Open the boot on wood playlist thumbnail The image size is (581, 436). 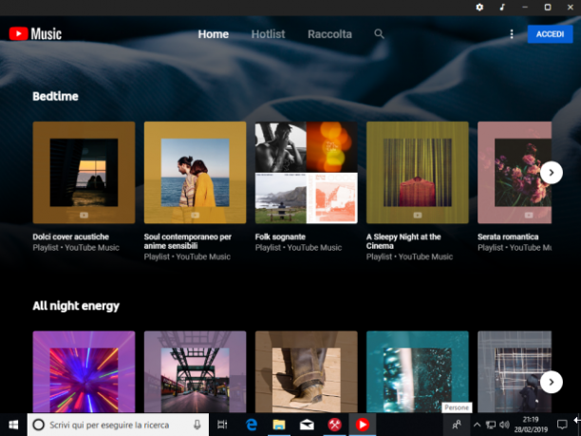[x=306, y=371]
